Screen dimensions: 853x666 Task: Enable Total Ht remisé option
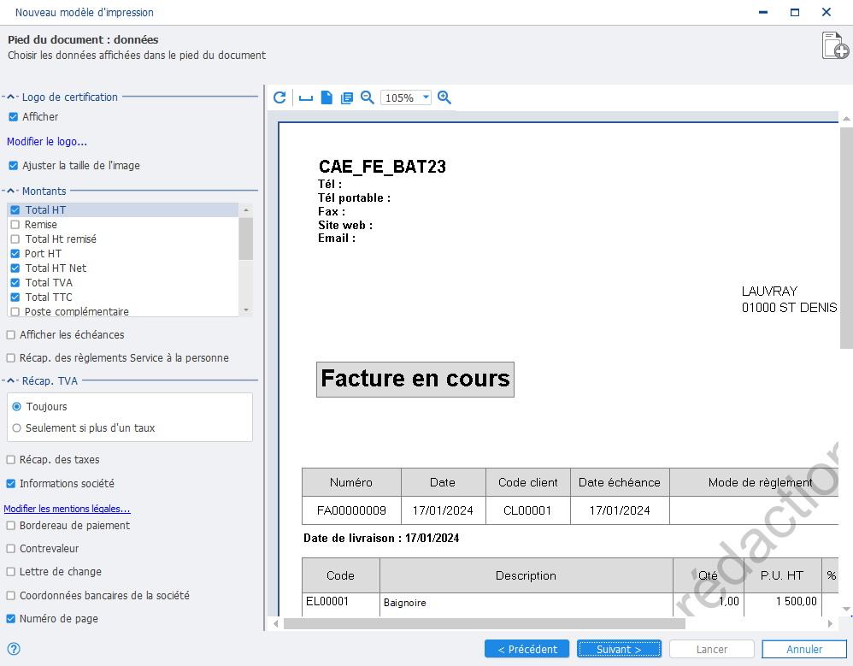[15, 239]
